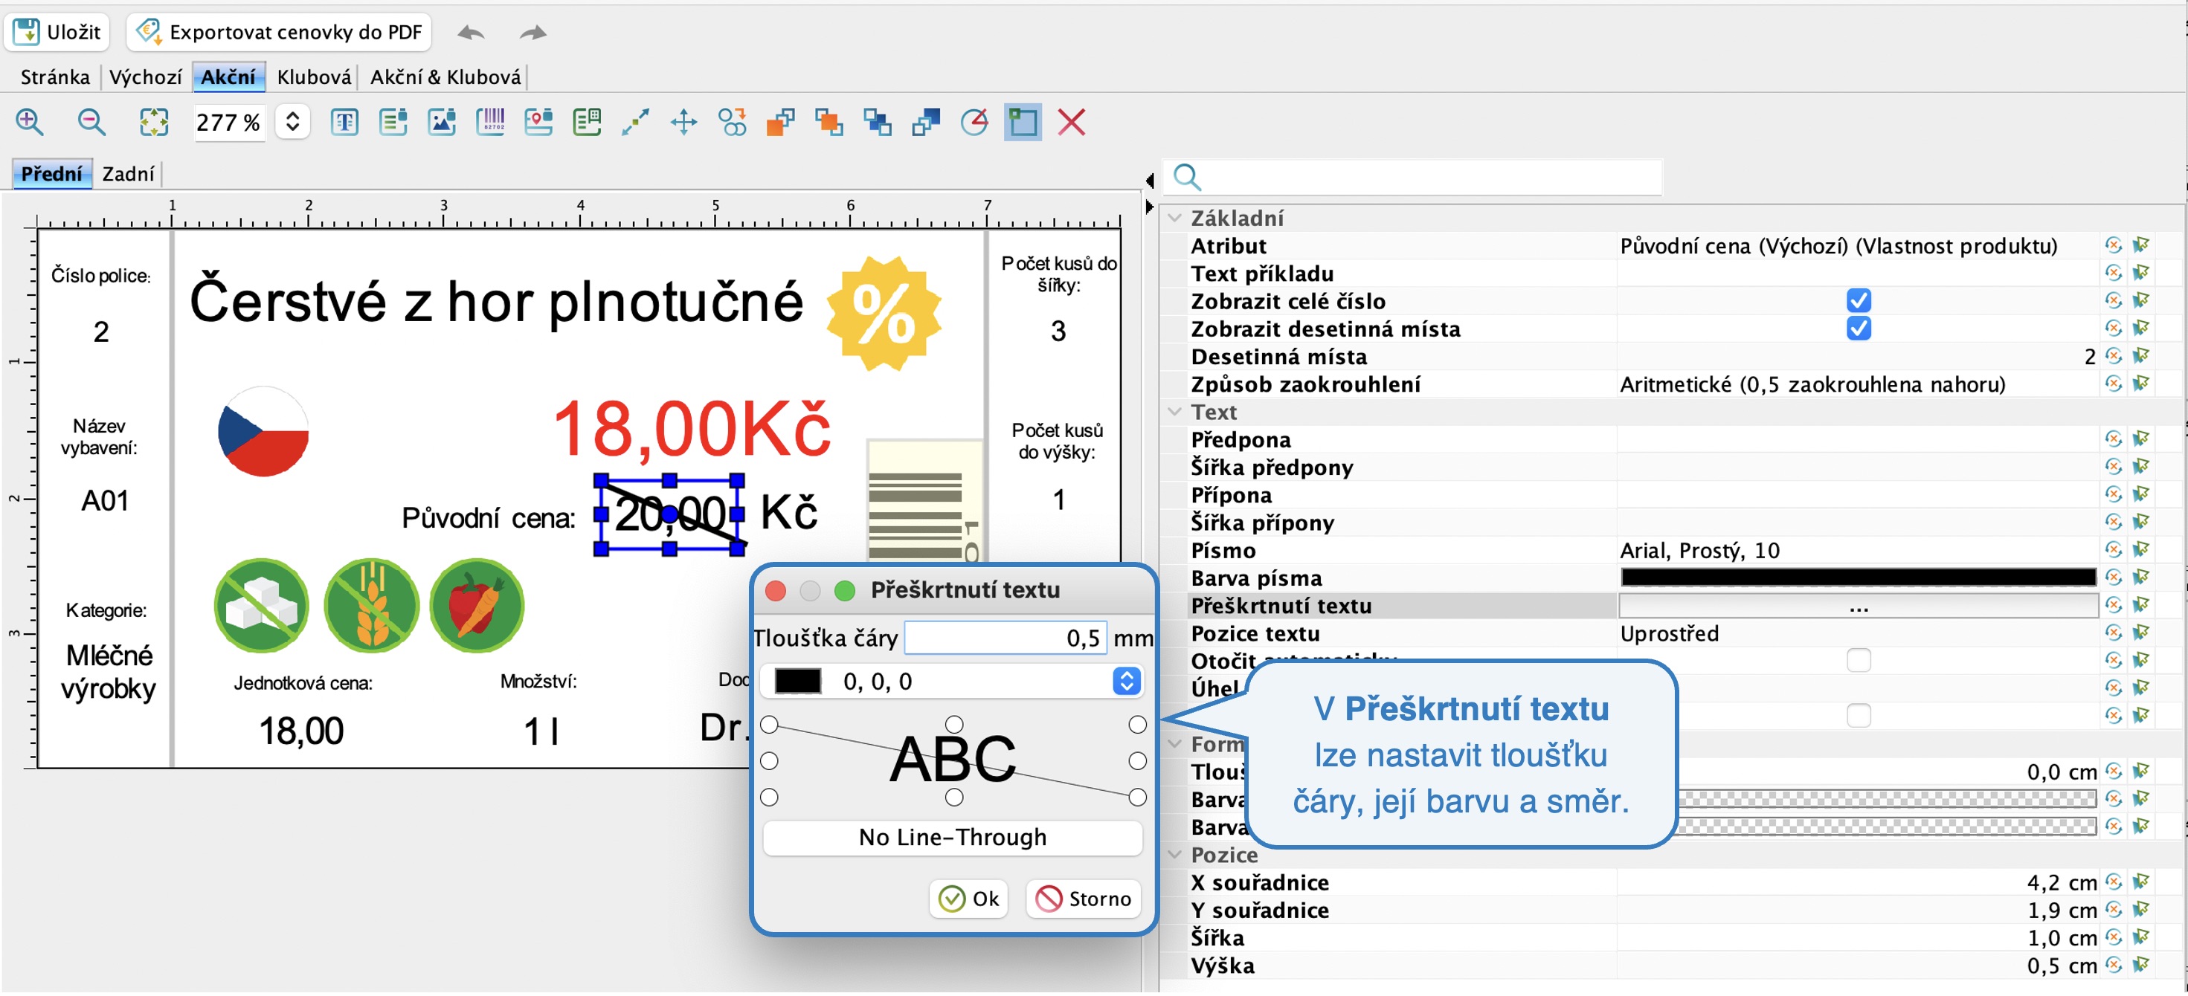Open the line color dropdown arrows
The width and height of the screenshot is (2188, 996).
[1127, 682]
